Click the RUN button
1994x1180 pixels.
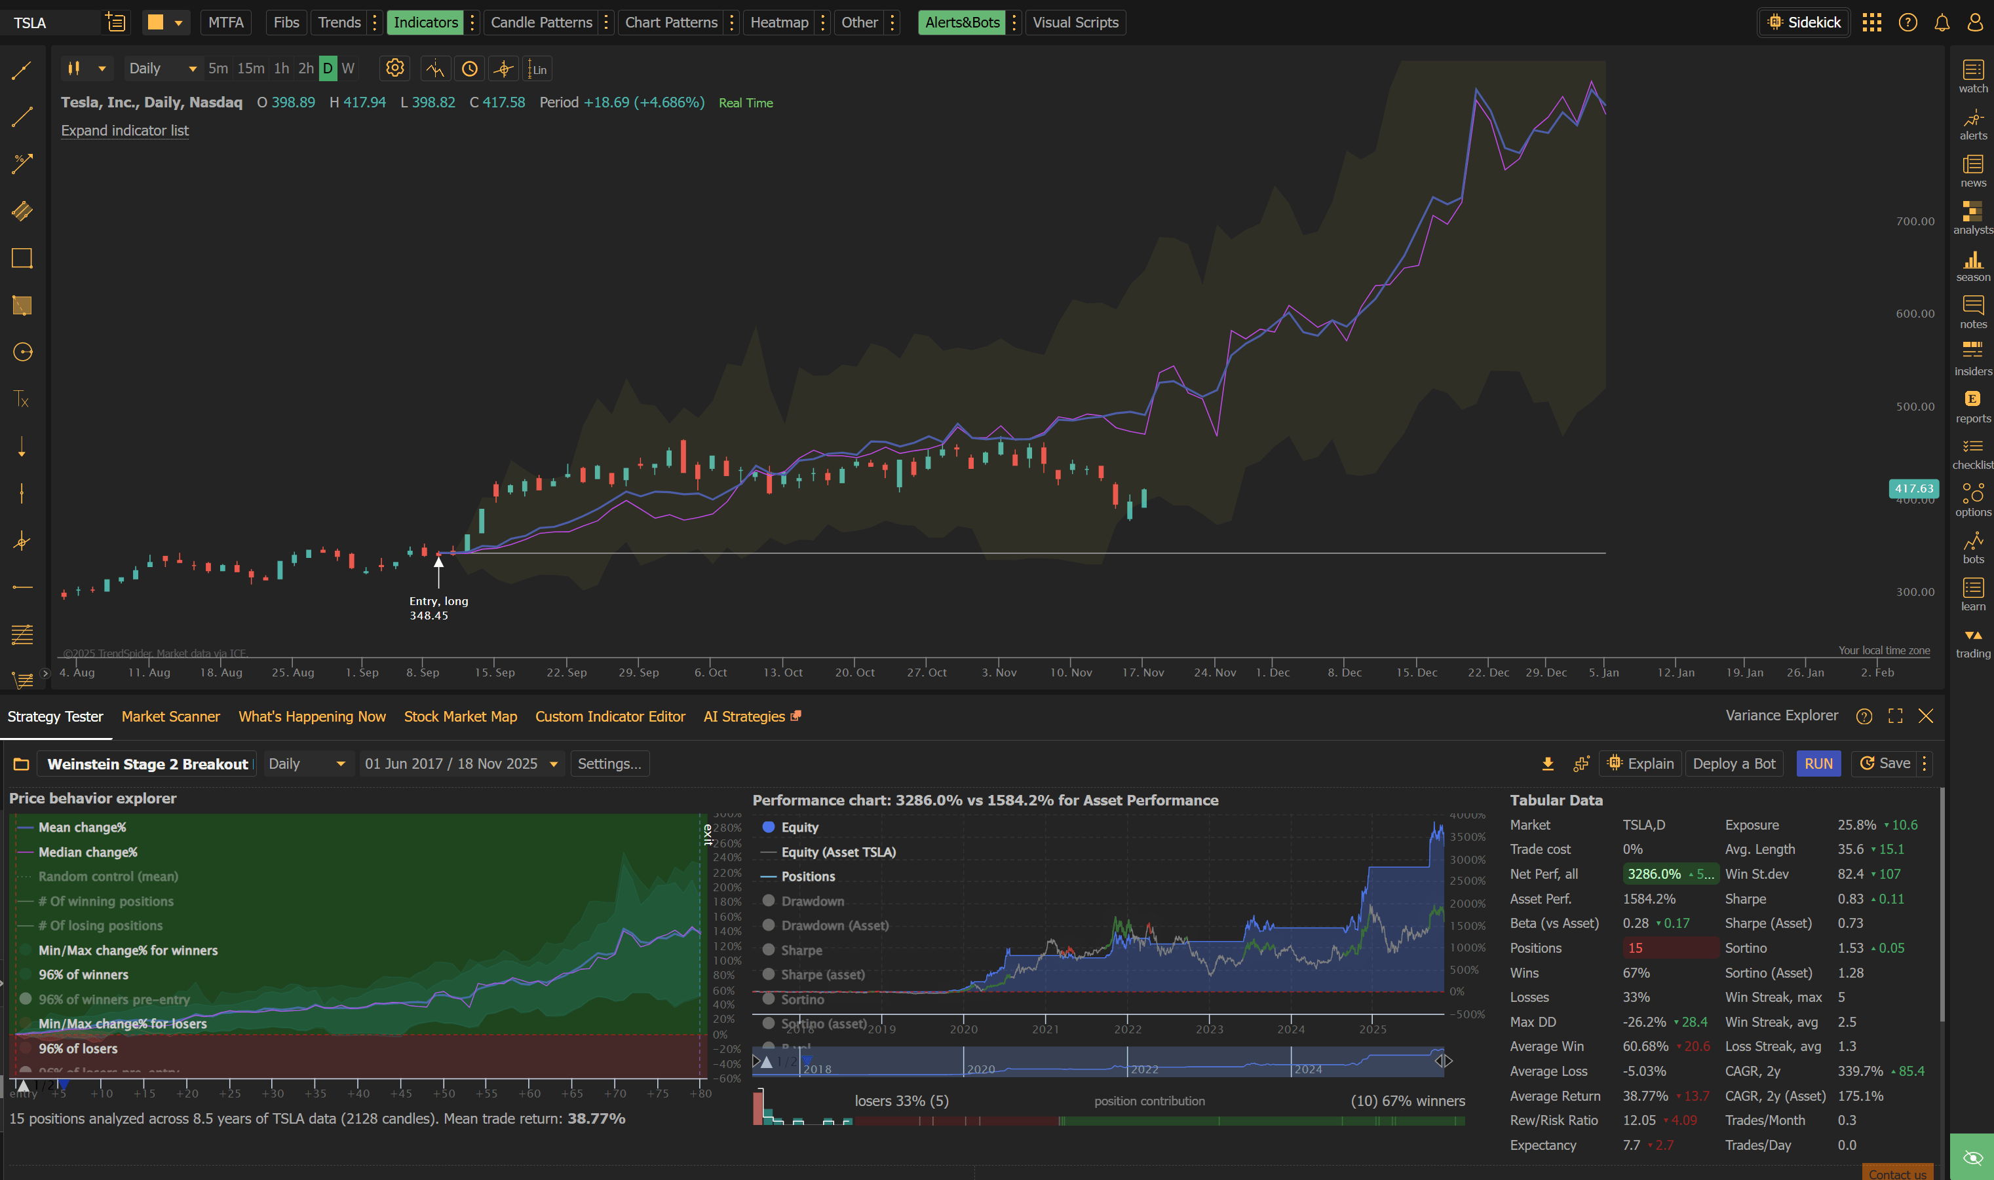click(1818, 764)
